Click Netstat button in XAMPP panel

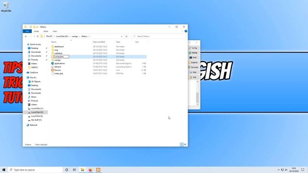pyautogui.click(x=193, y=53)
